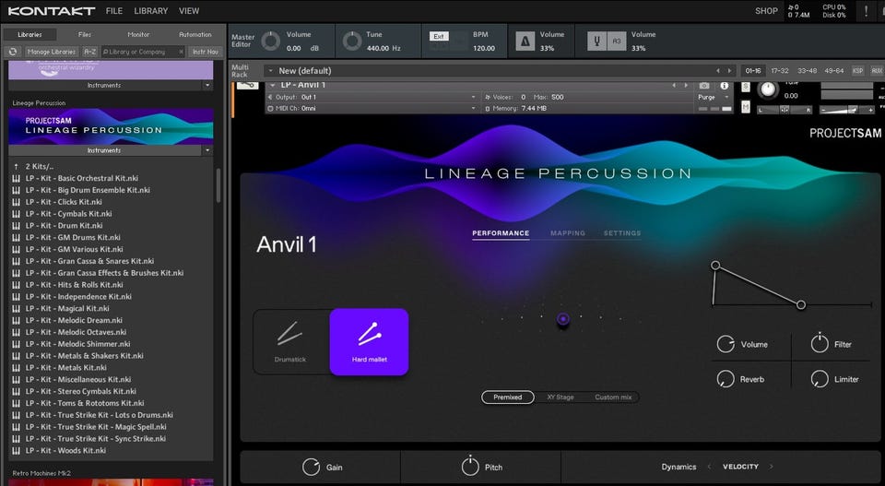Open the Multi Rack preset dropdown
The height and width of the screenshot is (486, 885).
(268, 70)
